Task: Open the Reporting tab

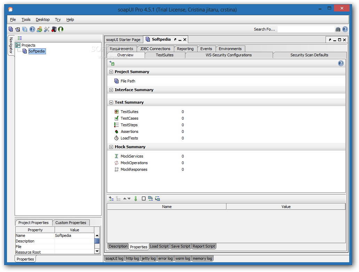Action: click(x=185, y=49)
